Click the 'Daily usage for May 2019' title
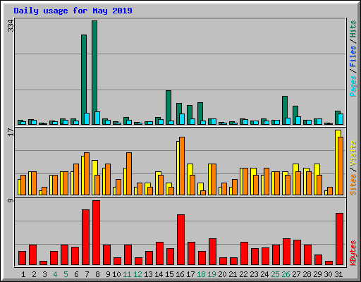 (x=73, y=11)
